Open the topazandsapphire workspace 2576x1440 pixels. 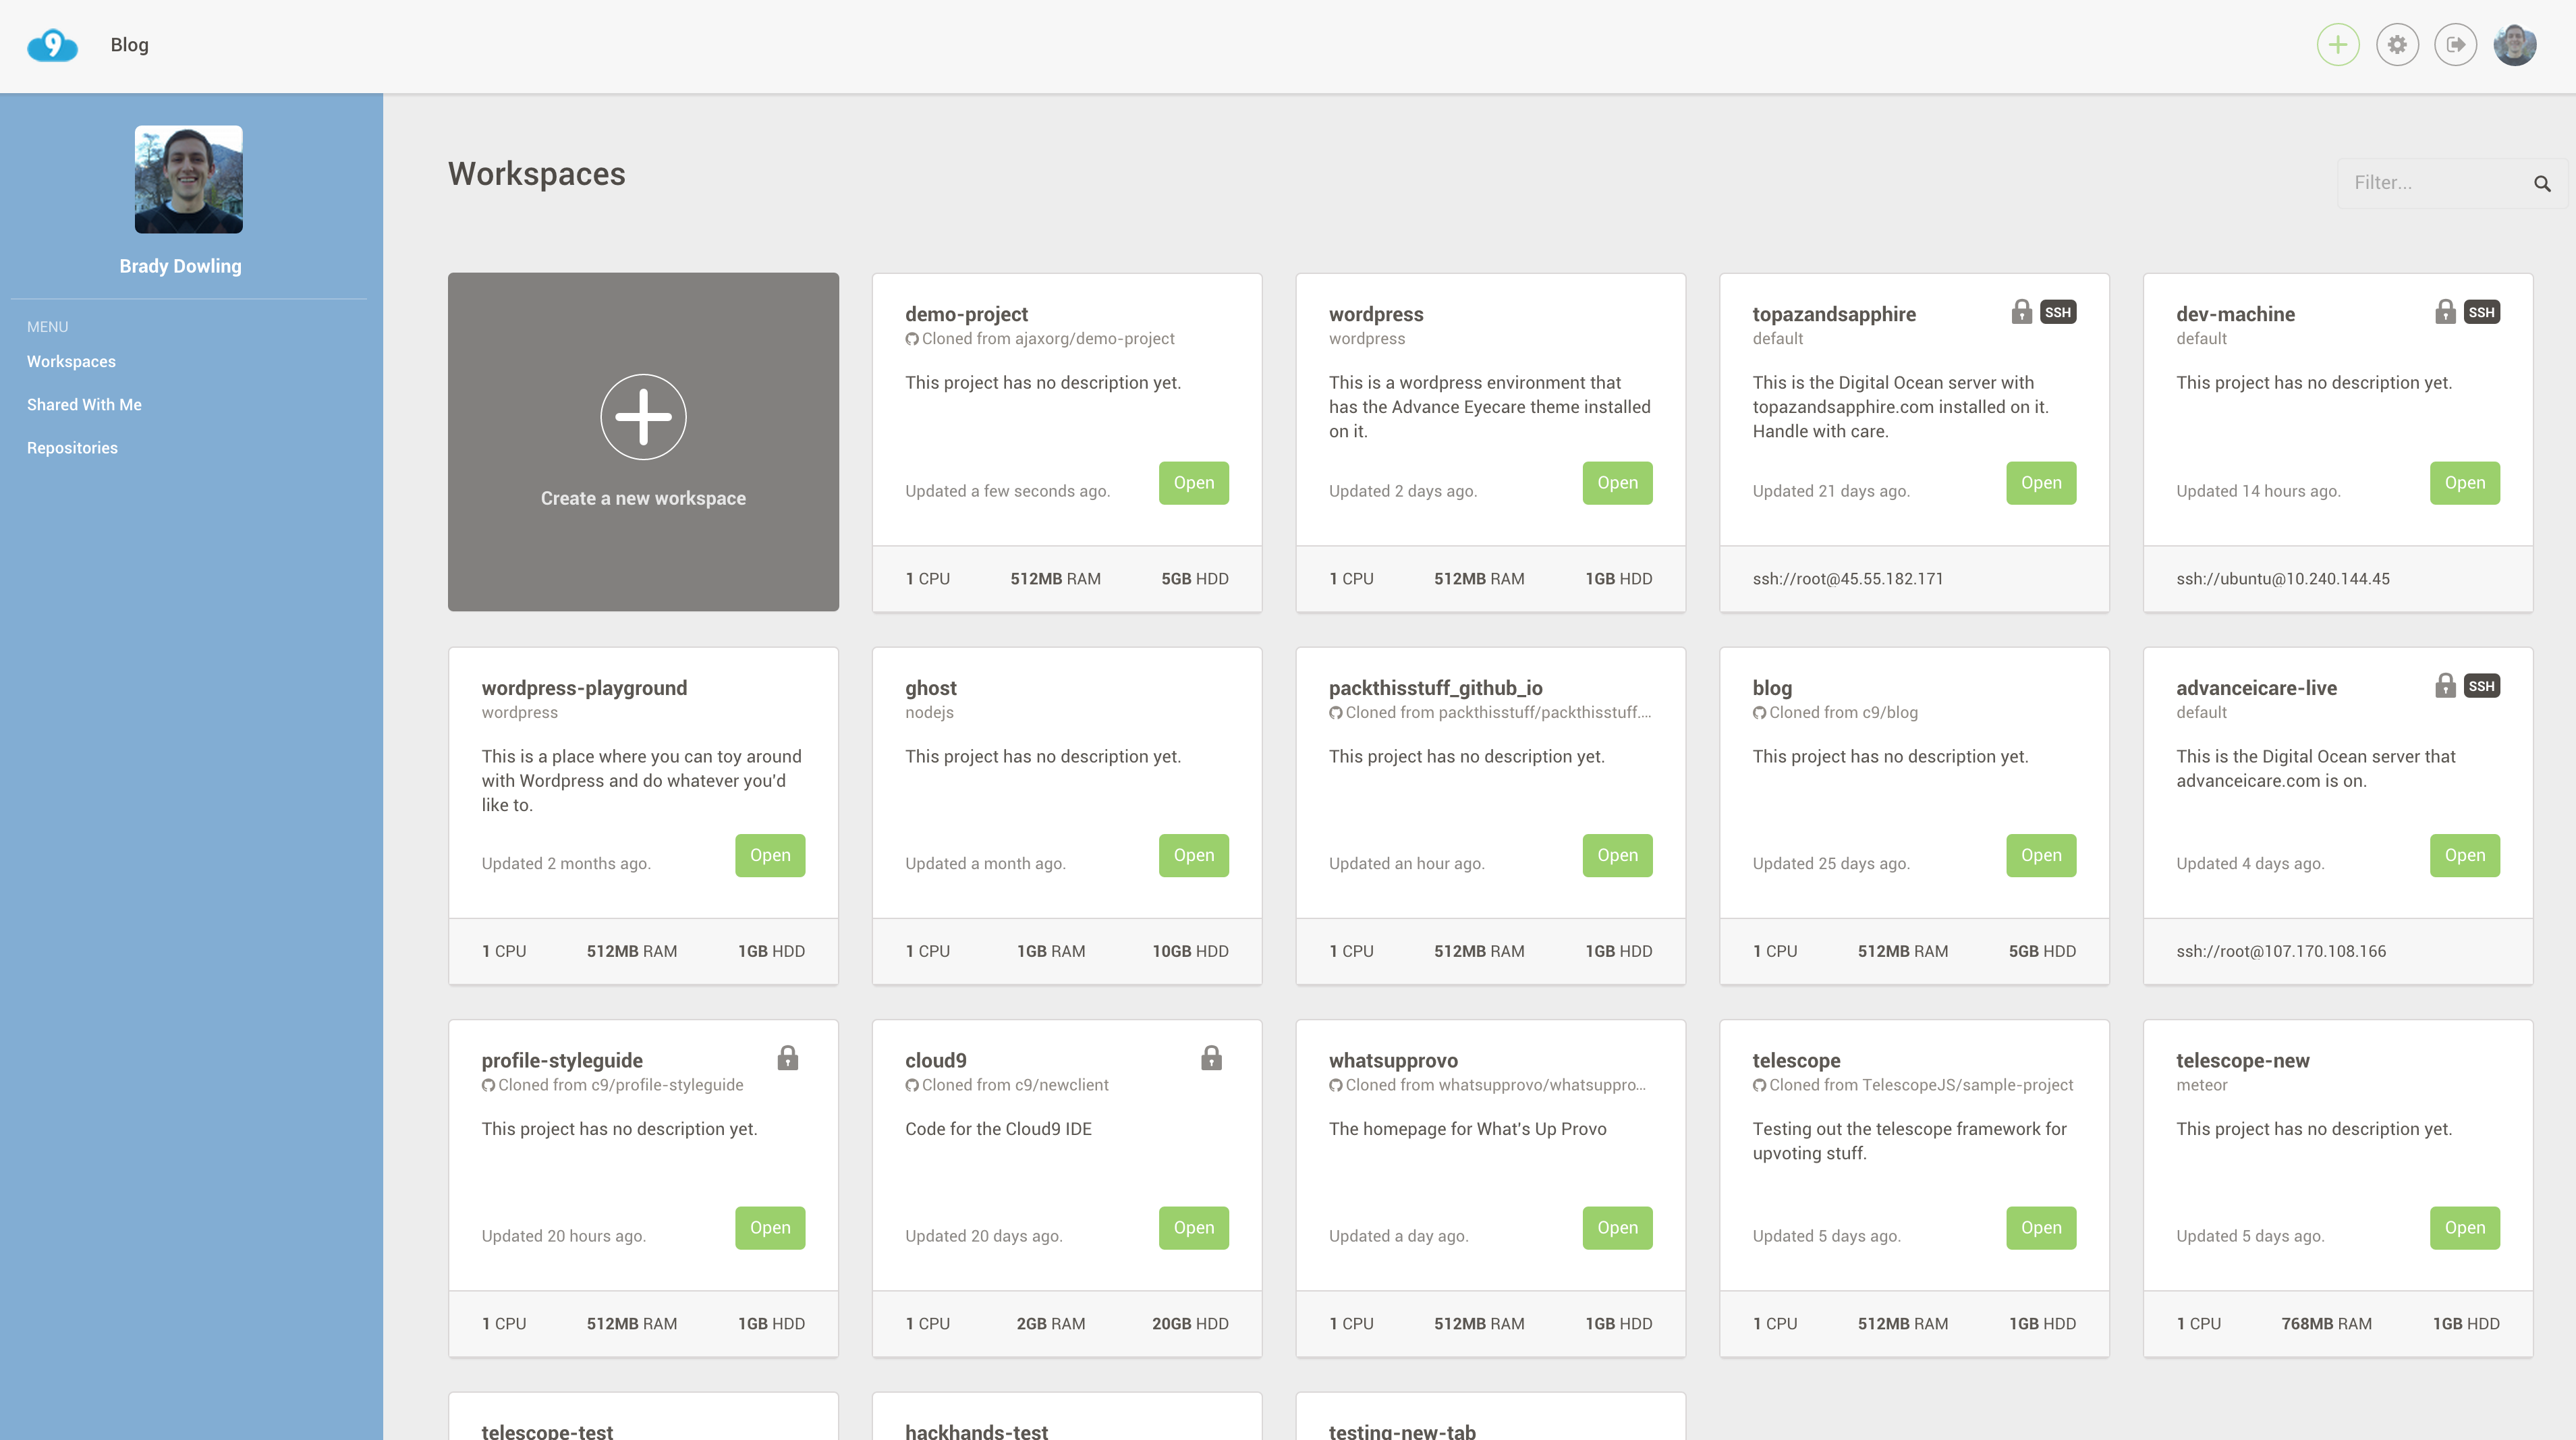(x=2041, y=483)
